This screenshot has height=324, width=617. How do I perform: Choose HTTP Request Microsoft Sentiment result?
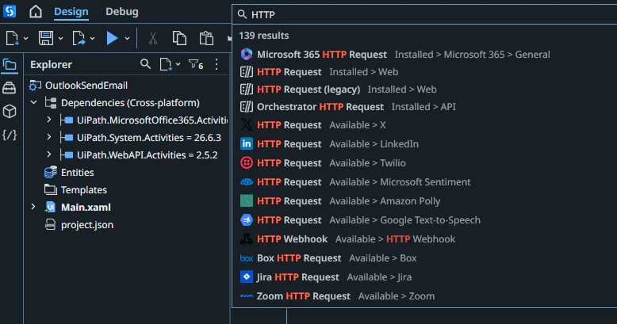click(x=425, y=182)
